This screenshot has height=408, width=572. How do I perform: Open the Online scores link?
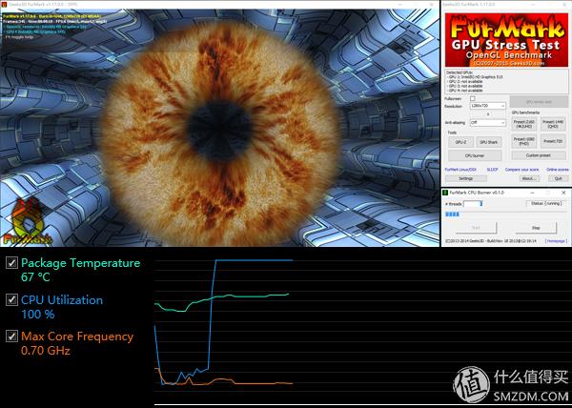click(x=557, y=170)
